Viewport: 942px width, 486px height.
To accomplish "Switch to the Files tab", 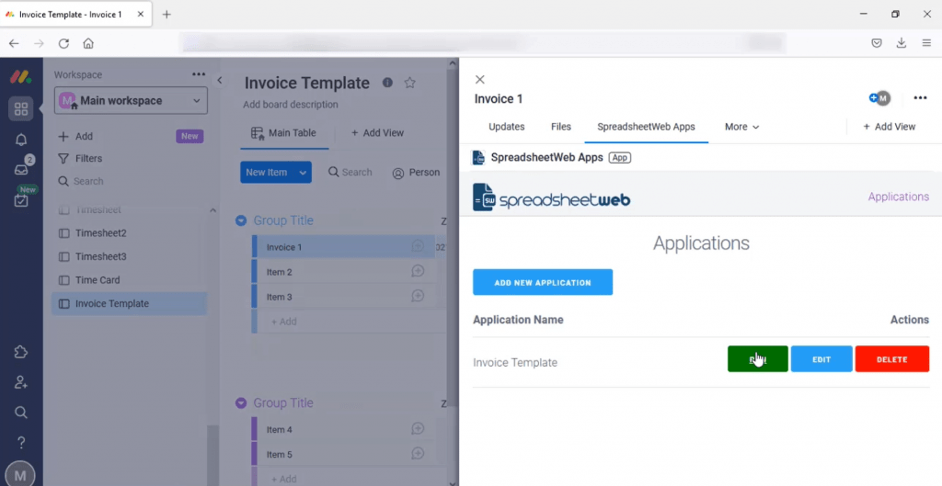I will 561,127.
